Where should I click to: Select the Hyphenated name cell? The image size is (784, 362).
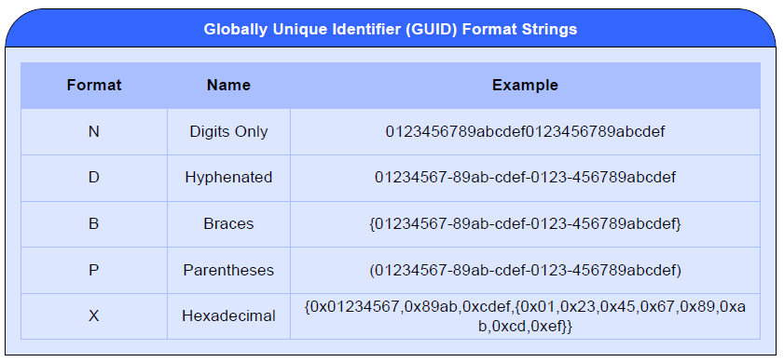(228, 178)
